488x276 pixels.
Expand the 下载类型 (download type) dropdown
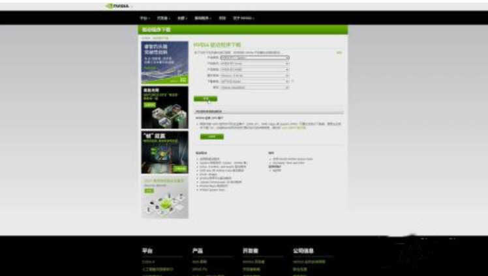pyautogui.click(x=254, y=81)
